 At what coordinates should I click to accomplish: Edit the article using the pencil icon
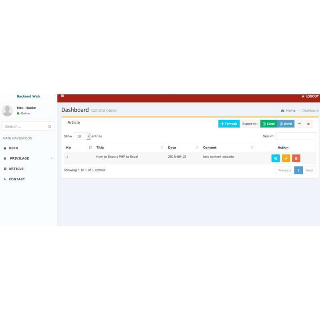pos(286,158)
